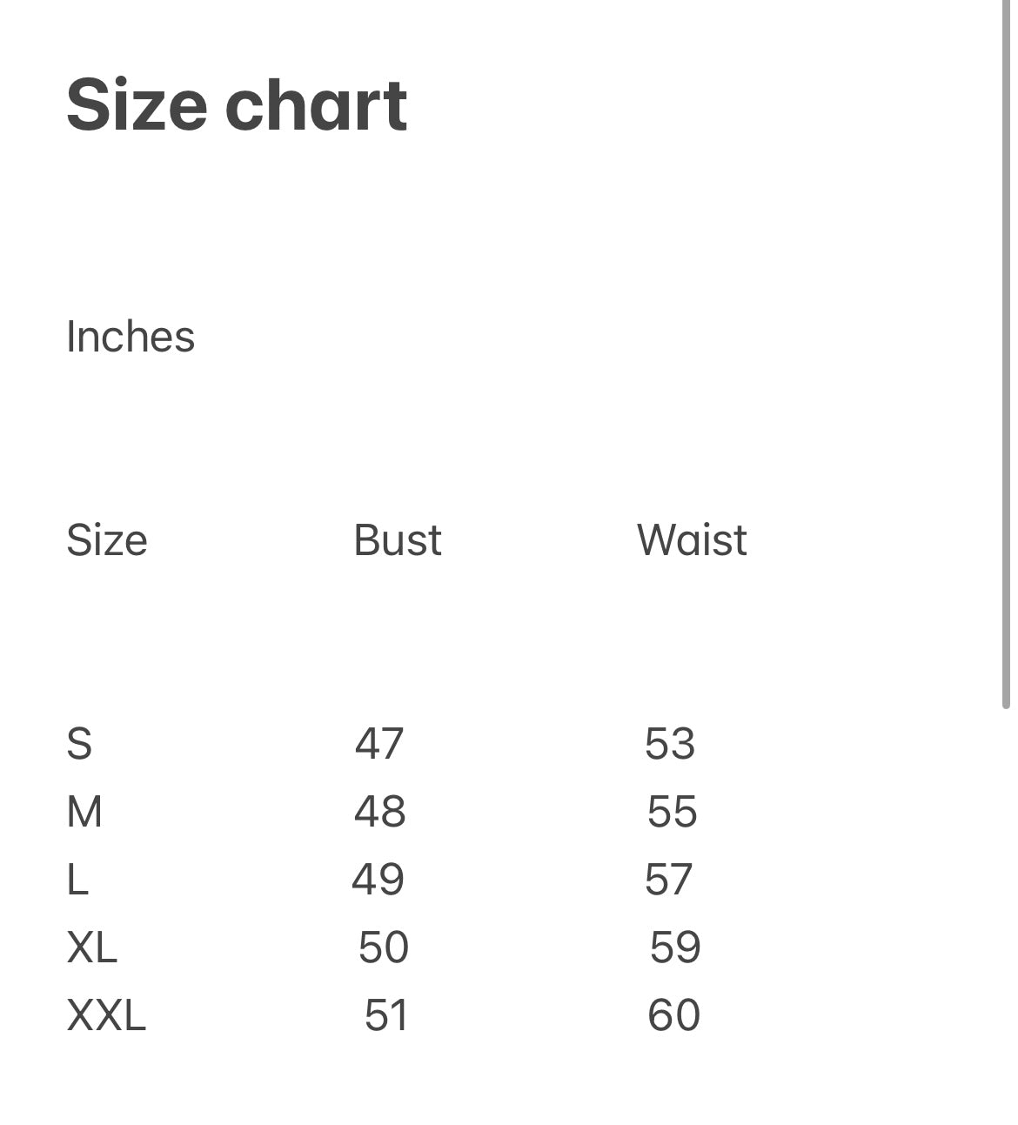This screenshot has width=1018, height=1125.
Task: Click bust value 48 for size M
Action: pos(380,812)
